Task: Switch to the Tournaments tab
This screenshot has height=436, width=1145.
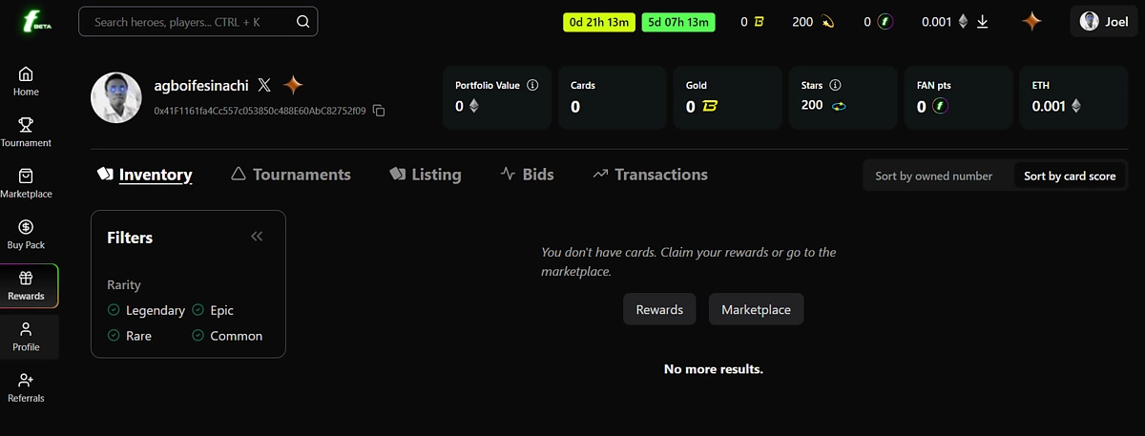Action: [291, 175]
